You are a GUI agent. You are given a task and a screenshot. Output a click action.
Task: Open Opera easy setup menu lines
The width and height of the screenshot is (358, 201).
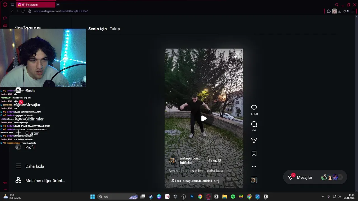click(x=353, y=11)
